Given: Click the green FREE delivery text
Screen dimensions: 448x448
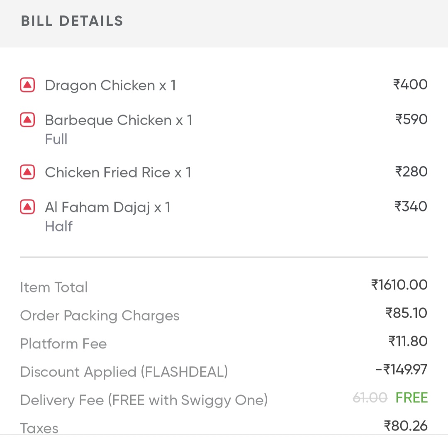Looking at the screenshot, I should point(411,398).
